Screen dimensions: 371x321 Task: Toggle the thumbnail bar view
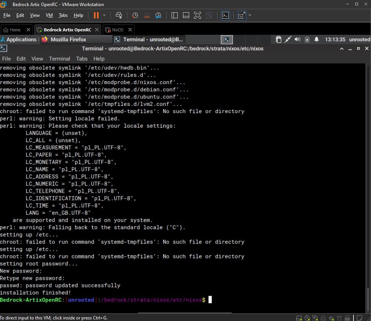click(x=186, y=15)
